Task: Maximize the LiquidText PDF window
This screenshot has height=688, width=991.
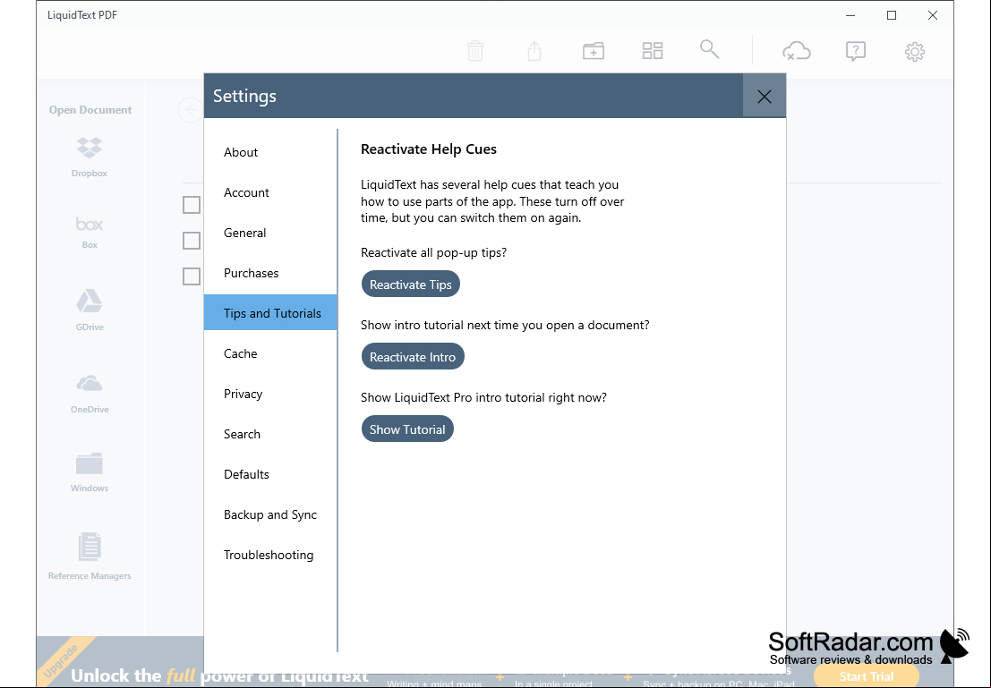Action: click(x=892, y=15)
